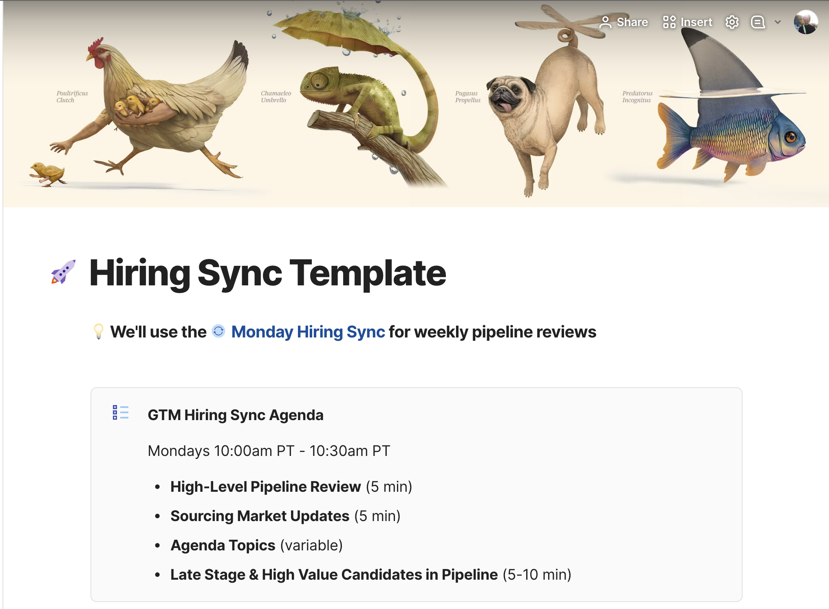829x609 pixels.
Task: Select the Sourcing Market Updates bullet
Action: point(260,516)
